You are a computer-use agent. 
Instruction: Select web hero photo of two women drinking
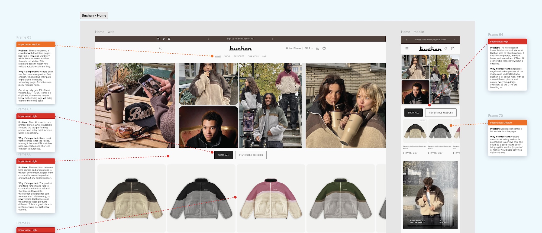click(x=346, y=105)
